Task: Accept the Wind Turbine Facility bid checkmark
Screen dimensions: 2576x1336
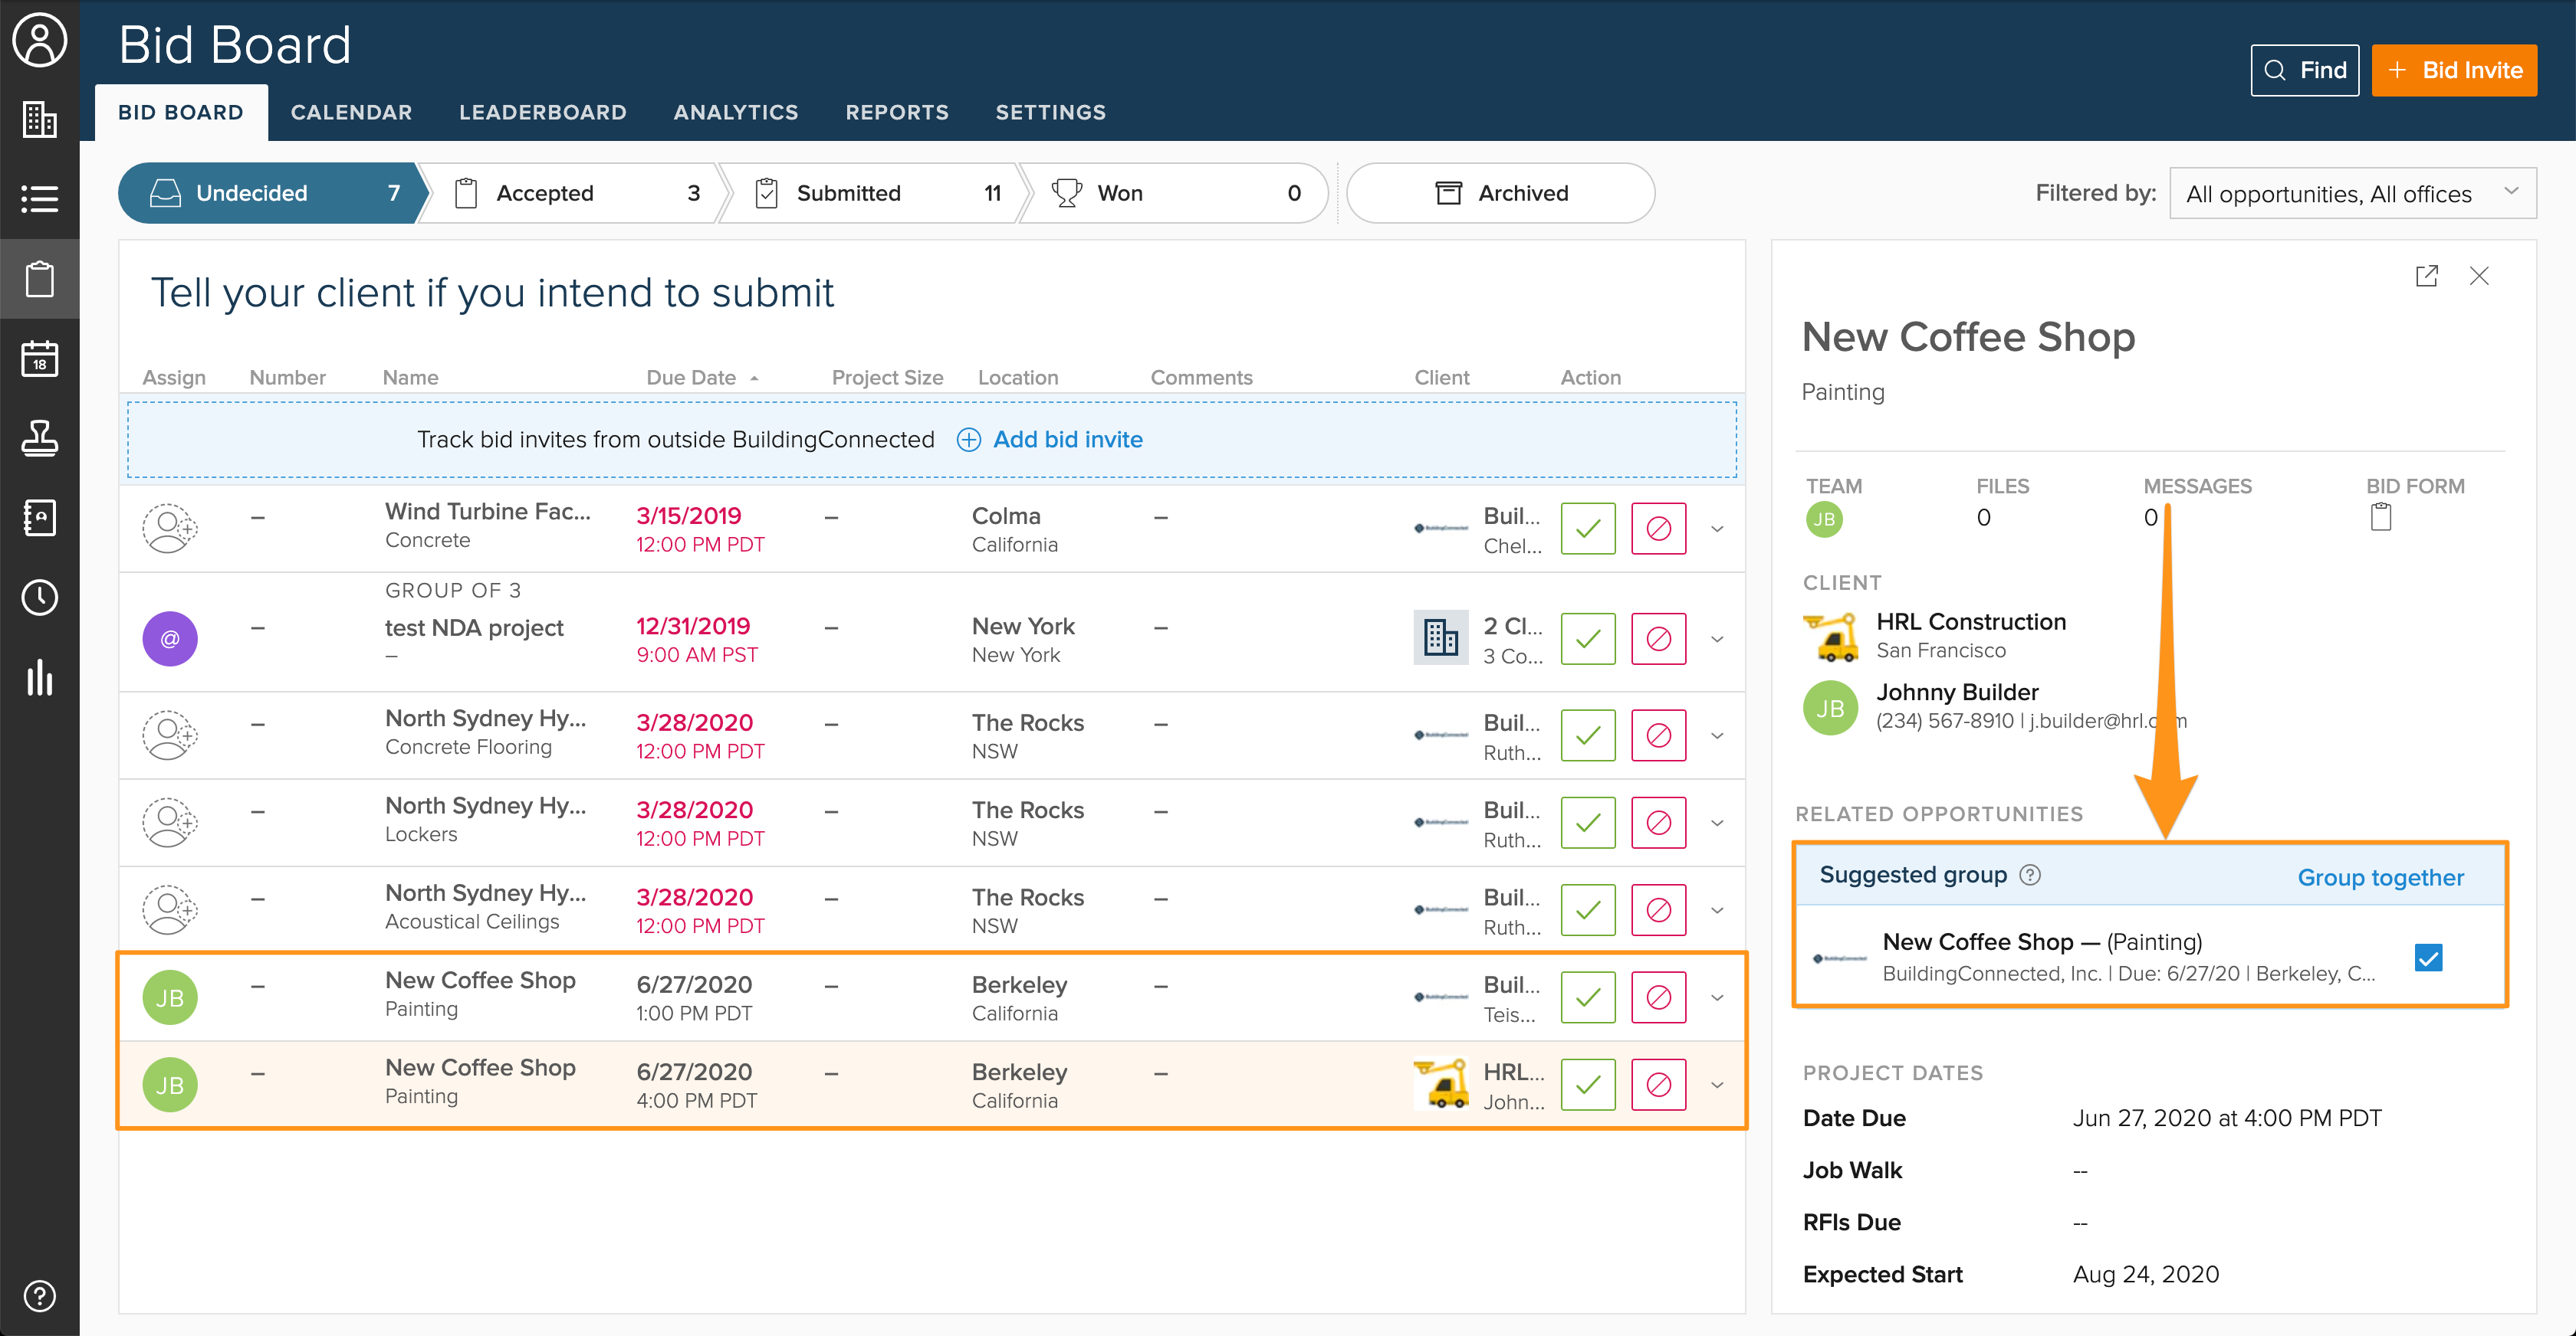Action: pyautogui.click(x=1587, y=528)
